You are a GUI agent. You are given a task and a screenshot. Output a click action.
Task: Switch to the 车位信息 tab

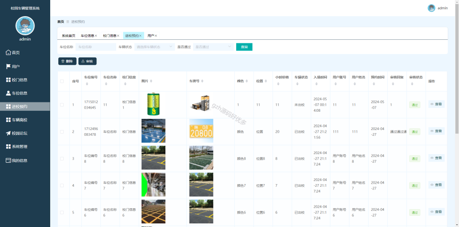87,36
